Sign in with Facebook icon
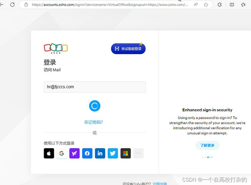This screenshot has height=185, width=251. pos(87,153)
